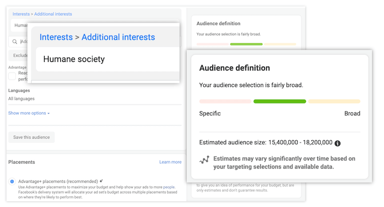Click the sparkle icon beside Advantage+ placements
Viewport: 384px width, 207px height.
click(x=101, y=181)
